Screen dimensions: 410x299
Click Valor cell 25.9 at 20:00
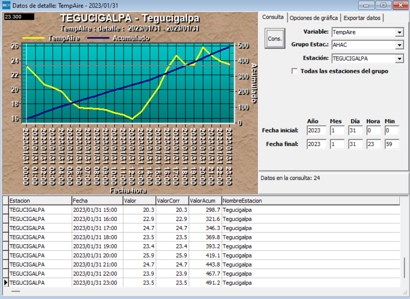(x=139, y=255)
